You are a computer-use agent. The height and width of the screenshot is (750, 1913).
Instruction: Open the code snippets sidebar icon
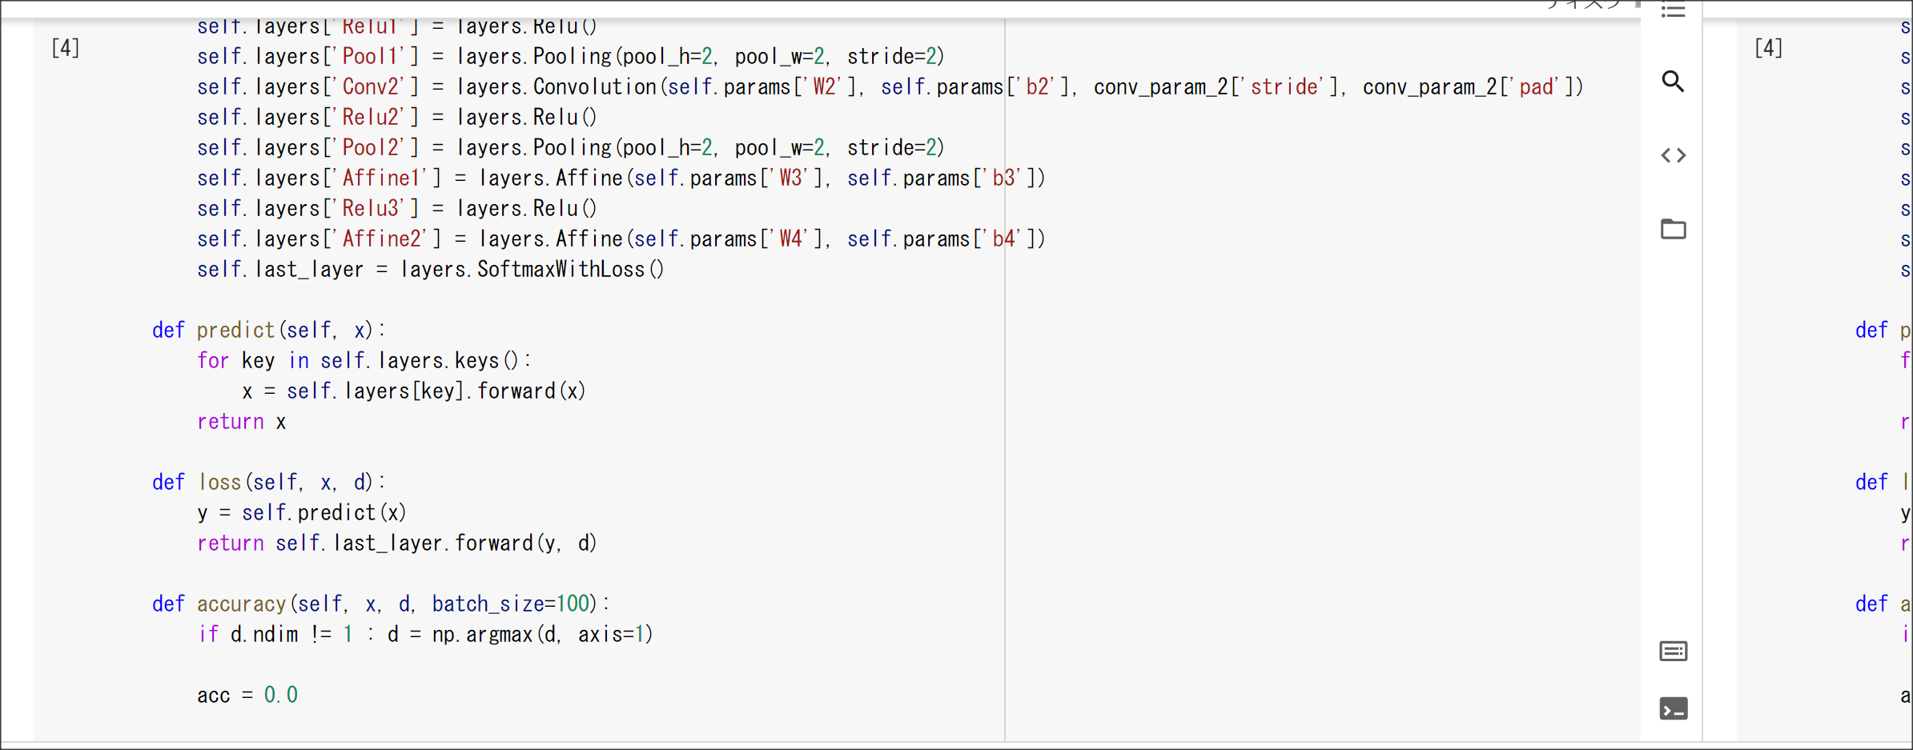click(1673, 155)
